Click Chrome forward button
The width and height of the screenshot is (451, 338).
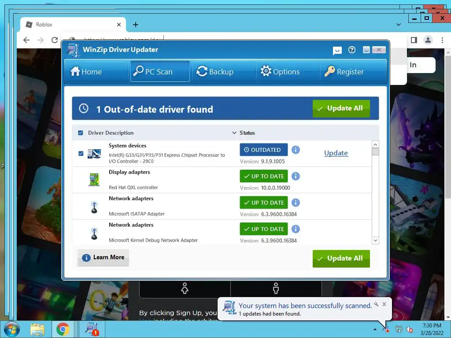[41, 40]
